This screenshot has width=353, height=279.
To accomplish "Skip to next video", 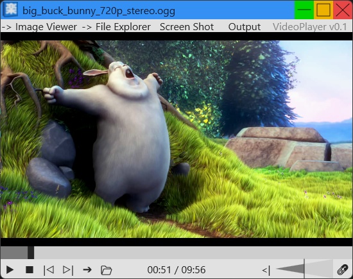I will (68, 269).
